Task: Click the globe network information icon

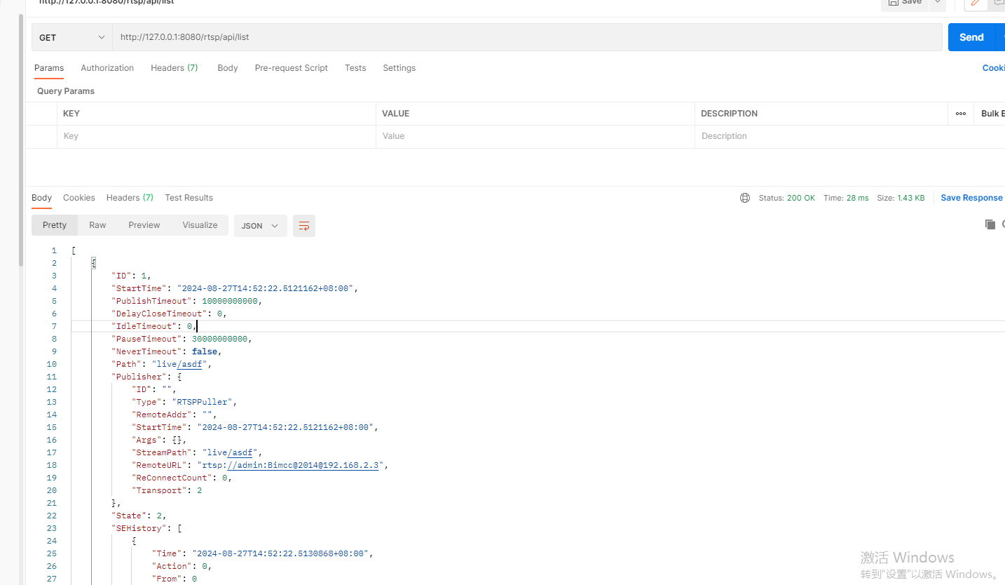Action: [x=745, y=198]
